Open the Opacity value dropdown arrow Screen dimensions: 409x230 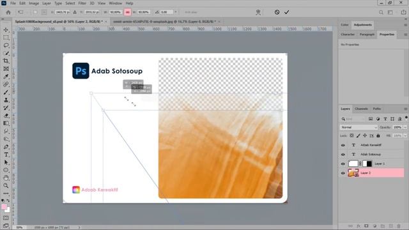(x=405, y=127)
